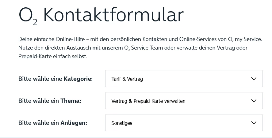This screenshot has height=138, width=272.
Task: Click the 'O2 Kontaktformular' heading
Action: [101, 15]
